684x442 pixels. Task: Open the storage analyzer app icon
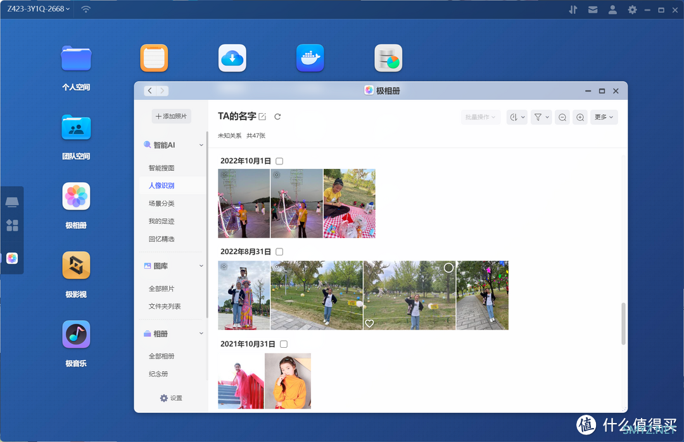[388, 58]
